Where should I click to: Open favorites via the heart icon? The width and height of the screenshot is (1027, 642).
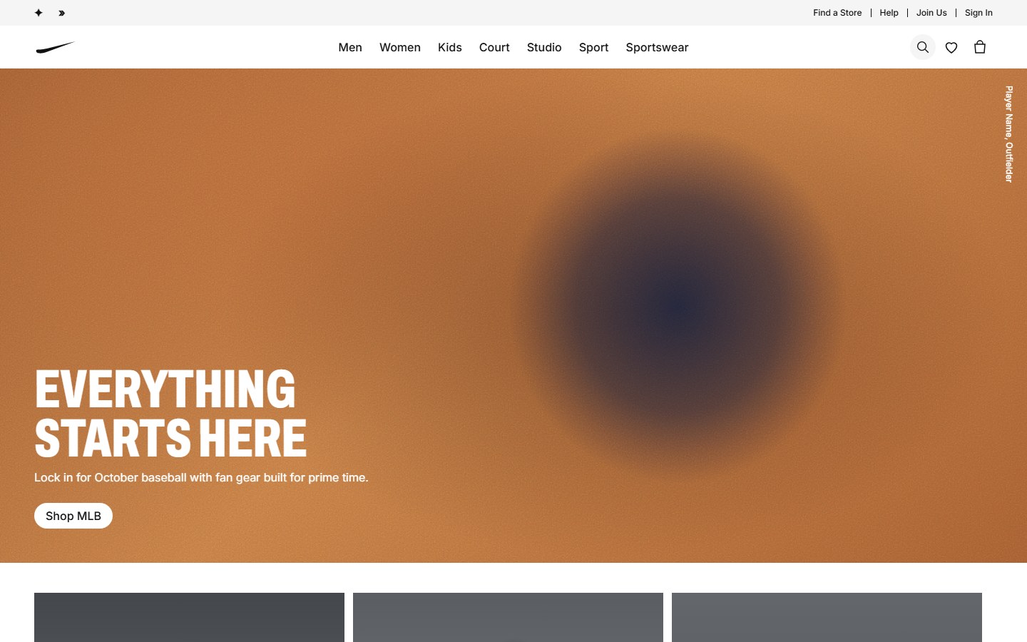pyautogui.click(x=951, y=47)
